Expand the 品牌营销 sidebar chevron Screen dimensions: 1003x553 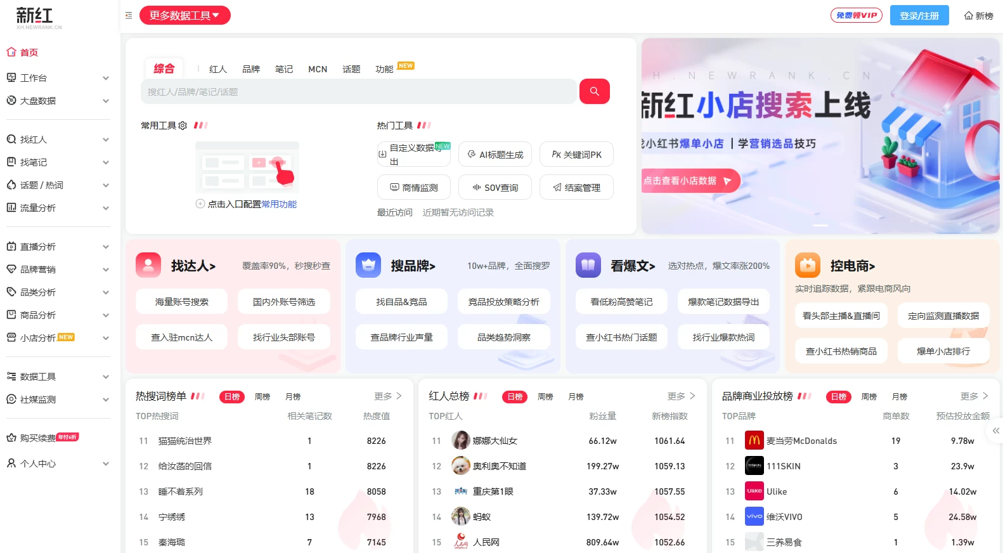pyautogui.click(x=106, y=270)
